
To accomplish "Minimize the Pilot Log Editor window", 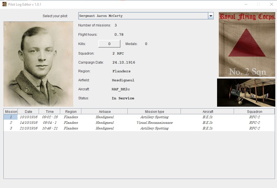I will point(246,4).
